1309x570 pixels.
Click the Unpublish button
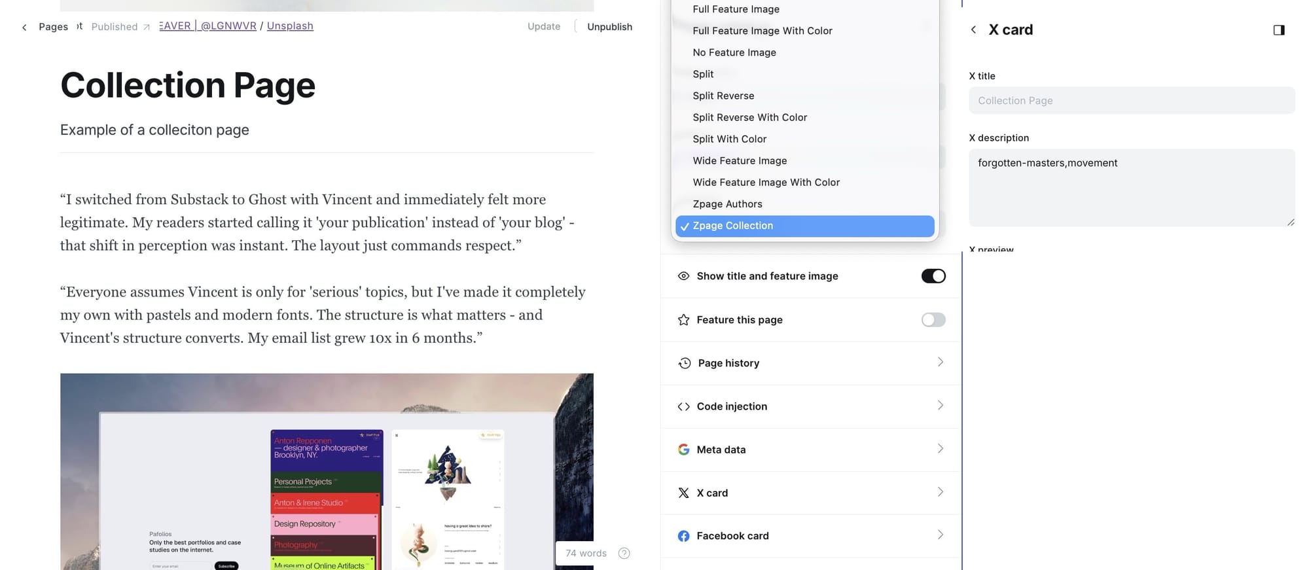(x=609, y=27)
